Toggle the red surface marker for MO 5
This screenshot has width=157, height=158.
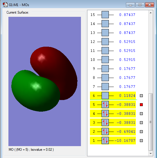[x=141, y=105]
